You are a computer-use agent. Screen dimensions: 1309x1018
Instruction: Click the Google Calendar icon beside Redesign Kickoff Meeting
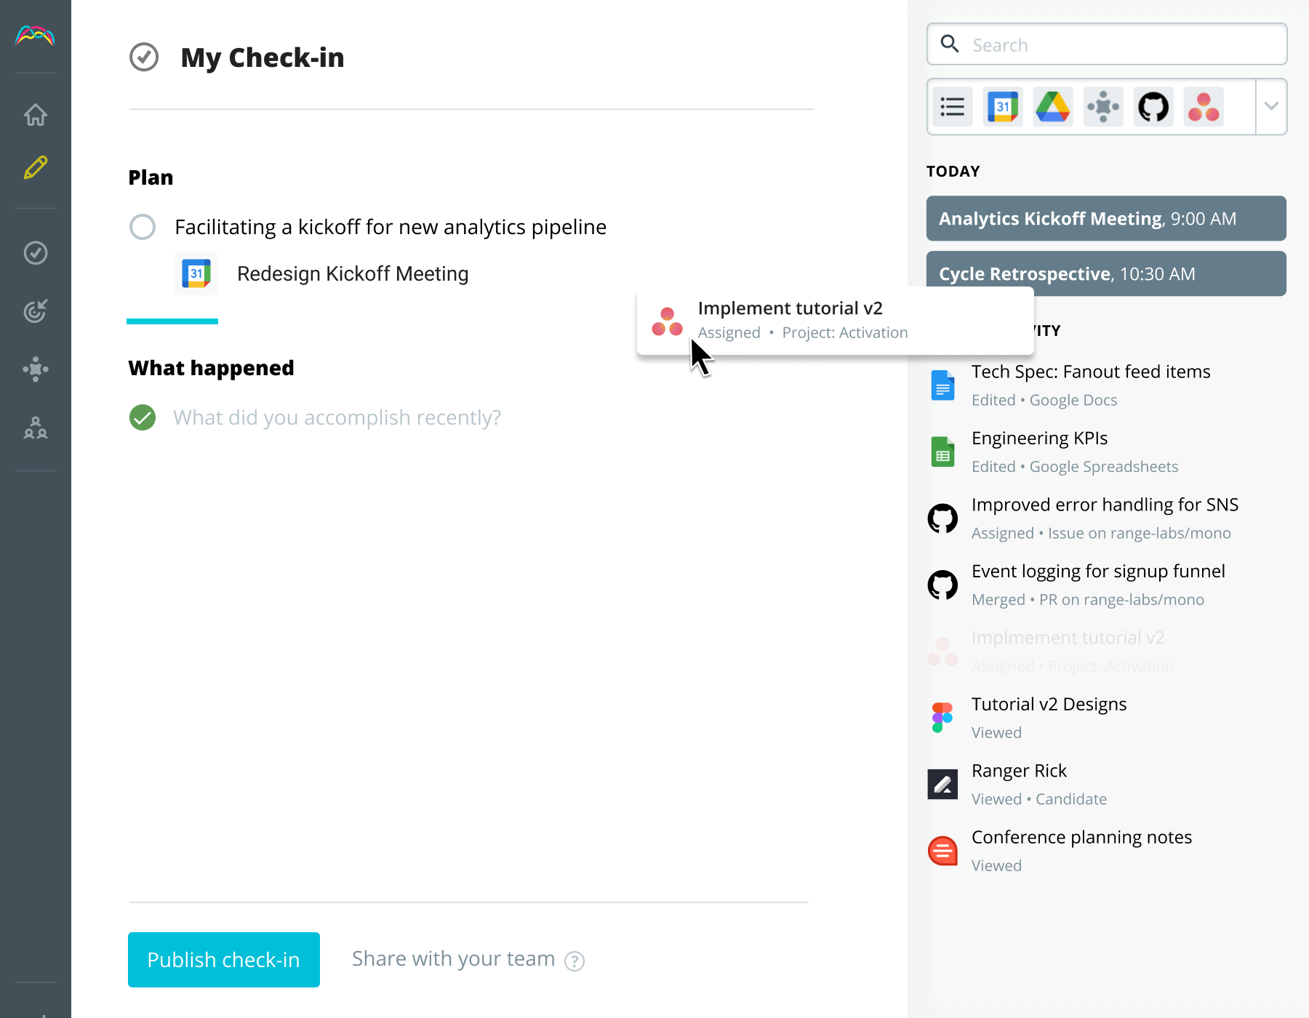point(195,273)
